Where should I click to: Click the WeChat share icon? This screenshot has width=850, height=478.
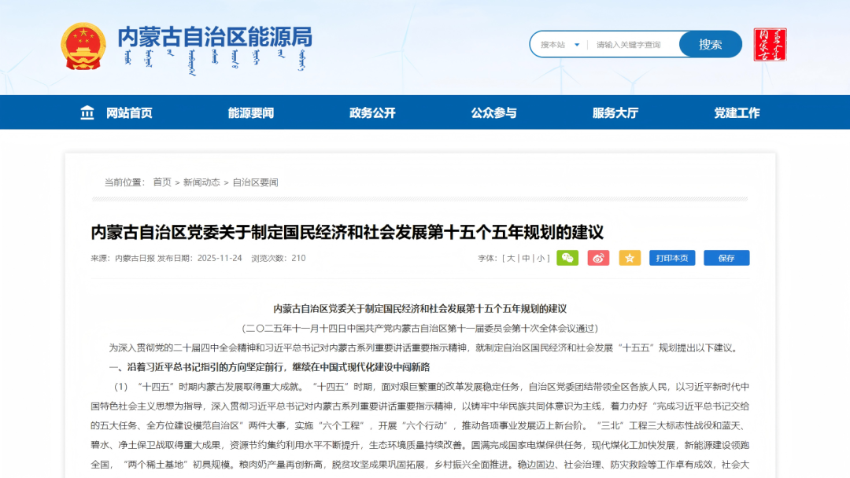click(x=567, y=258)
